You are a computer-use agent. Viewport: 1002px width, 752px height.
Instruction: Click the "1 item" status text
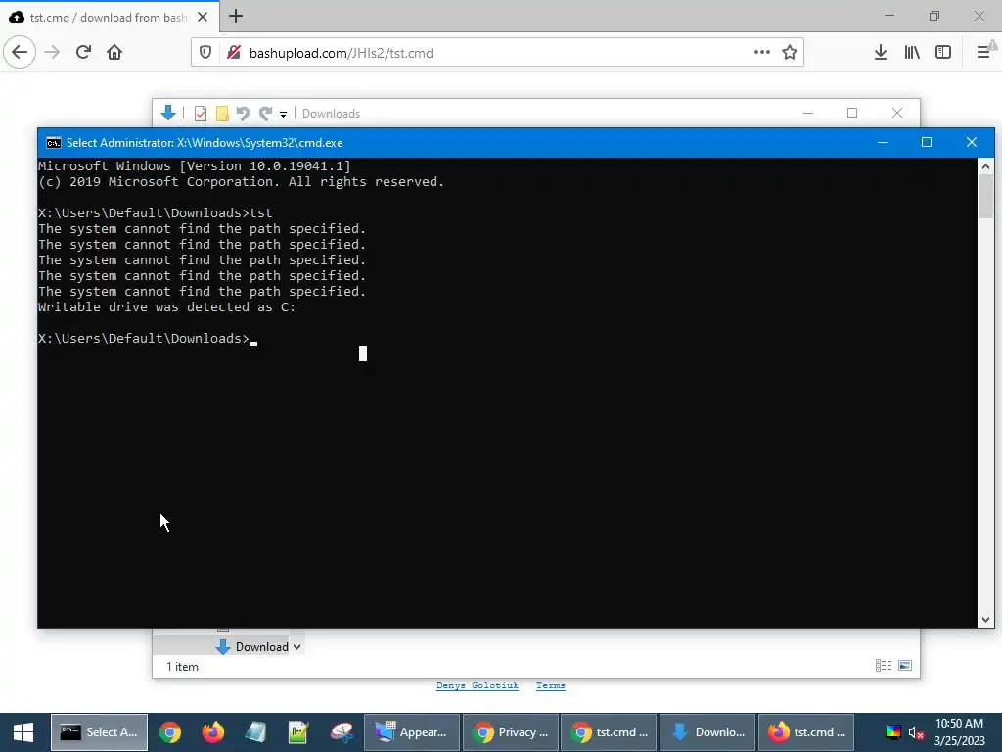[x=182, y=666]
